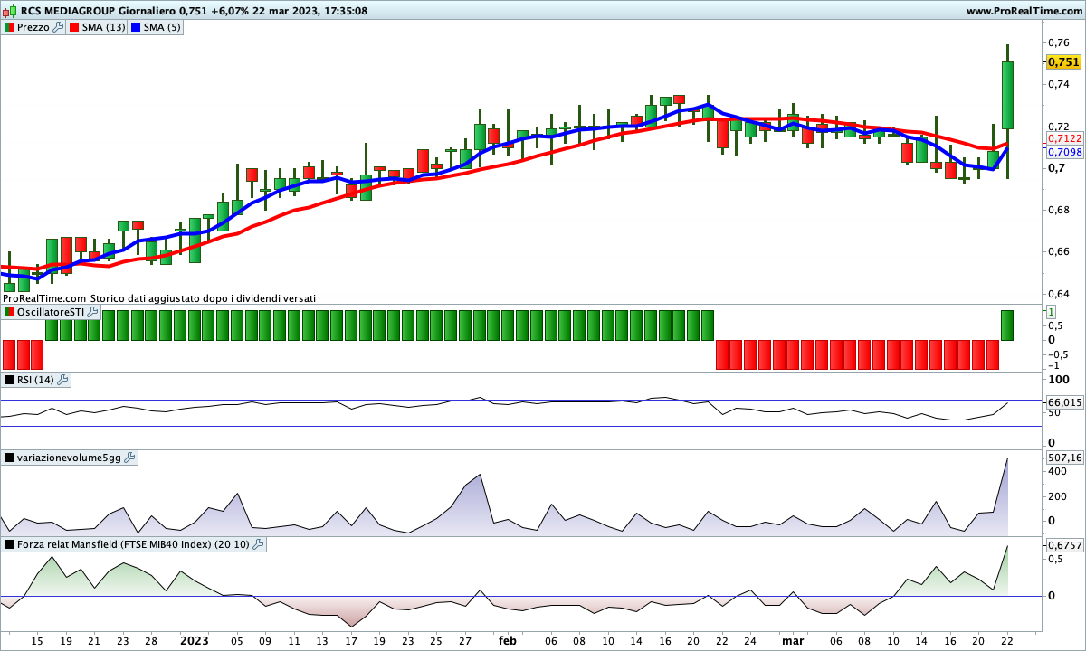Open RSI (14) settings wrench icon
This screenshot has height=651, width=1086.
[x=63, y=380]
